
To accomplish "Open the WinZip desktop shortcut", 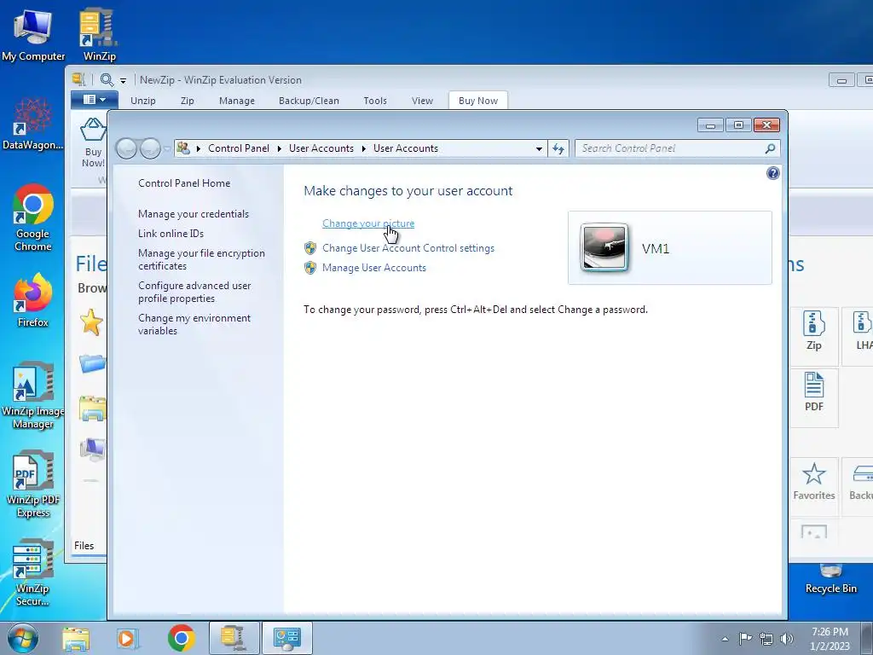I will click(99, 35).
